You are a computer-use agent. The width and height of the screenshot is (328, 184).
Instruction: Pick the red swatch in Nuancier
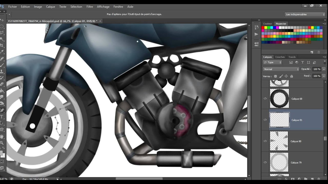[263, 28]
